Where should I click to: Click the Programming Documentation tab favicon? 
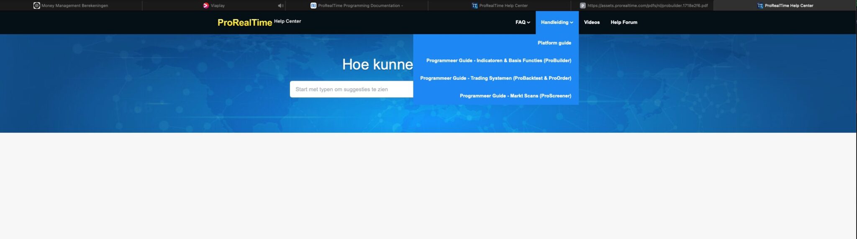pos(313,5)
